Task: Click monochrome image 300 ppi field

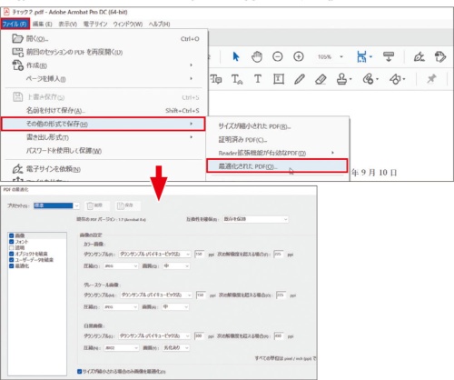Action: 199,335
